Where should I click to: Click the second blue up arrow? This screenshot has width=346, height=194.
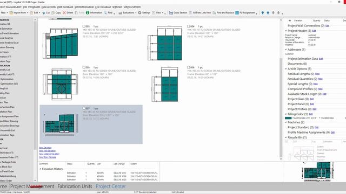pyautogui.click(x=268, y=13)
